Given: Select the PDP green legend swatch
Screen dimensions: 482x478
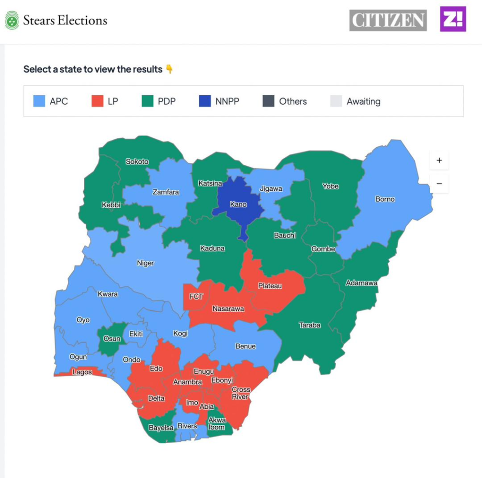Looking at the screenshot, I should (147, 101).
